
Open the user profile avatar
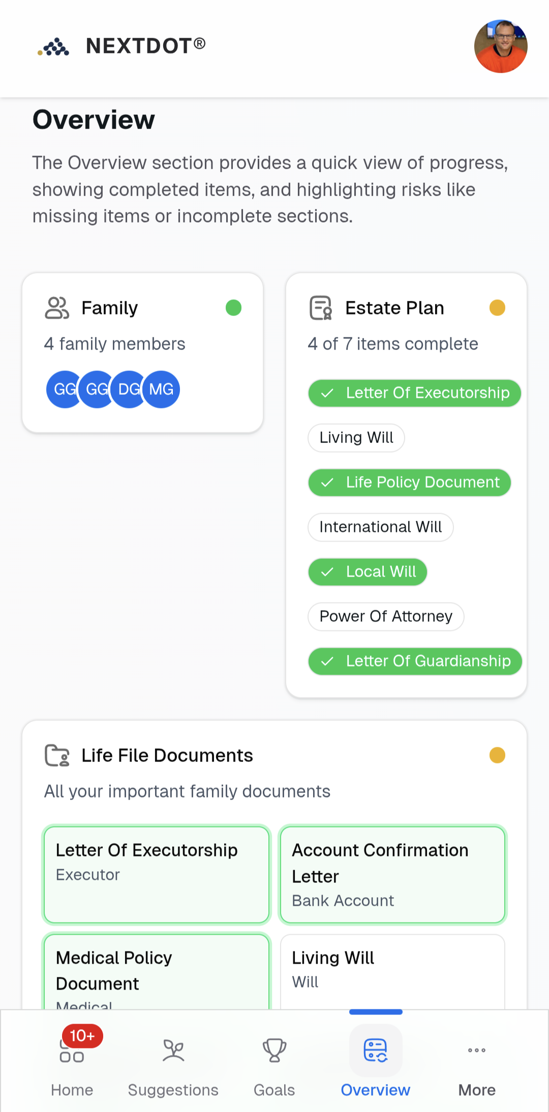[x=500, y=47]
